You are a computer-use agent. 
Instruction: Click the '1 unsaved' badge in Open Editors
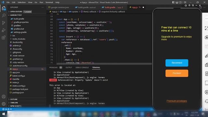pyautogui.click(x=27, y=12)
